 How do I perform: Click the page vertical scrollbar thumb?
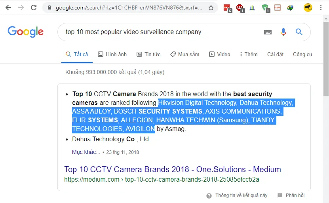[x=326, y=59]
